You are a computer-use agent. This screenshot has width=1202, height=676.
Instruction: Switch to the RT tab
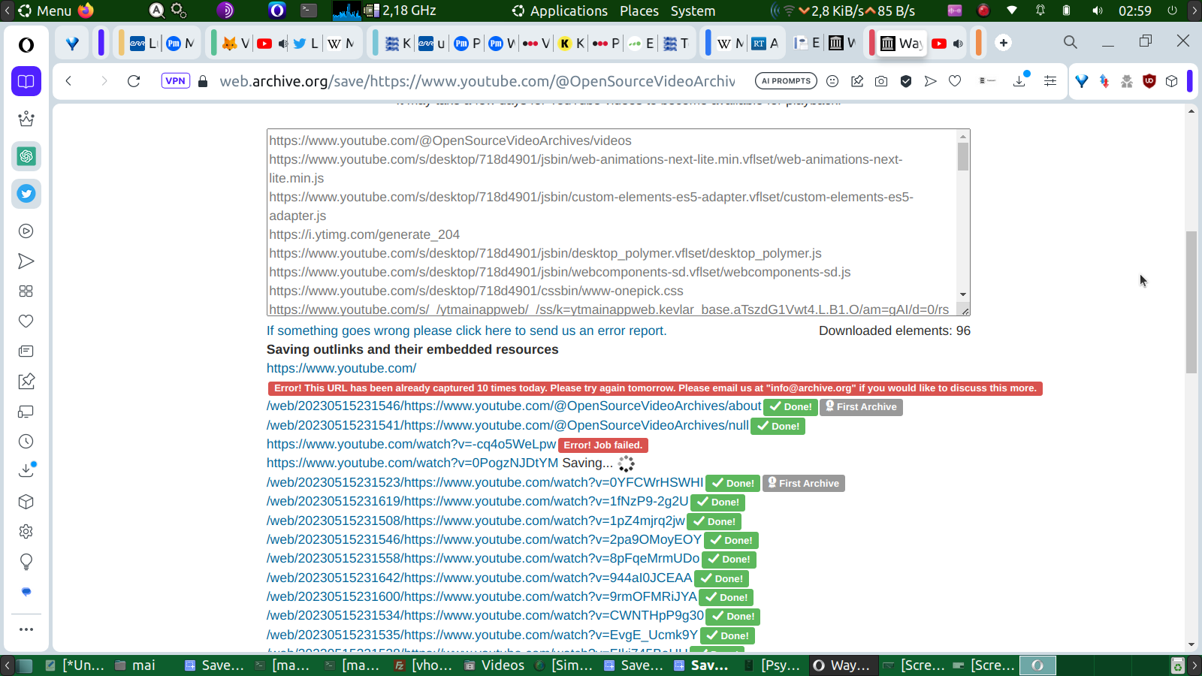click(766, 44)
